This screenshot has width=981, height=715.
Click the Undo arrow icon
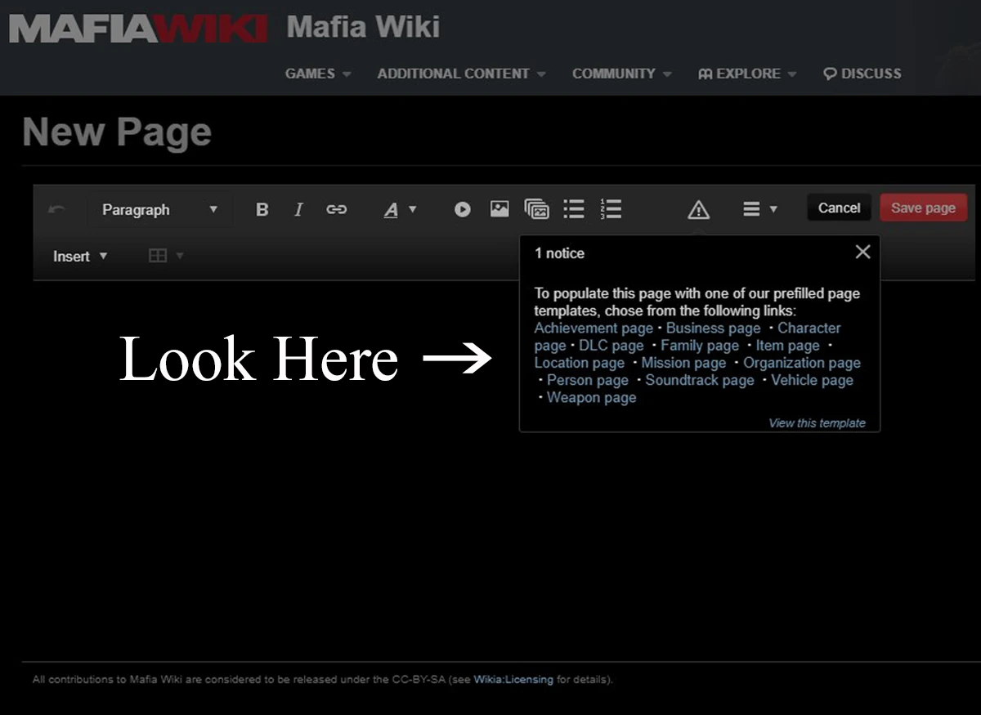[56, 209]
